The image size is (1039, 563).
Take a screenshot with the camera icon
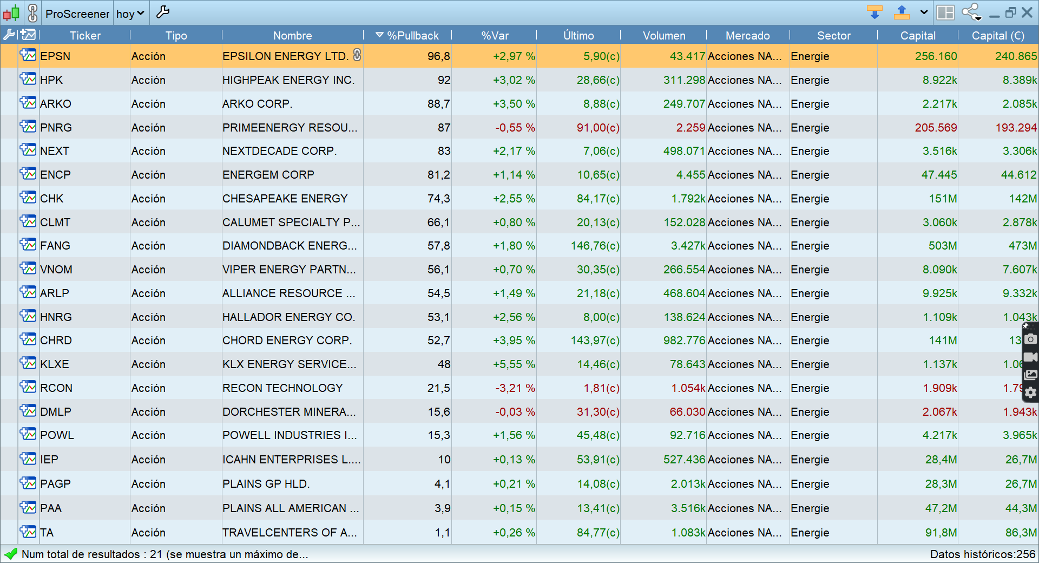click(1031, 339)
